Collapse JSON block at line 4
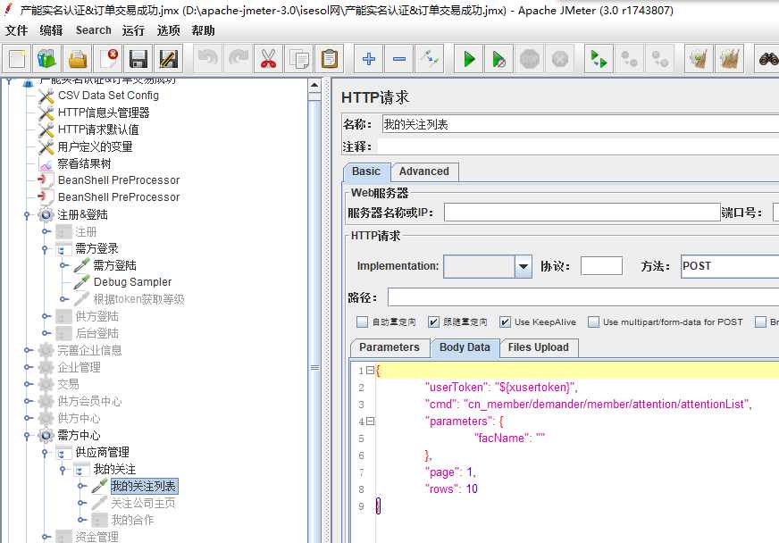This screenshot has height=543, width=779. click(x=370, y=422)
